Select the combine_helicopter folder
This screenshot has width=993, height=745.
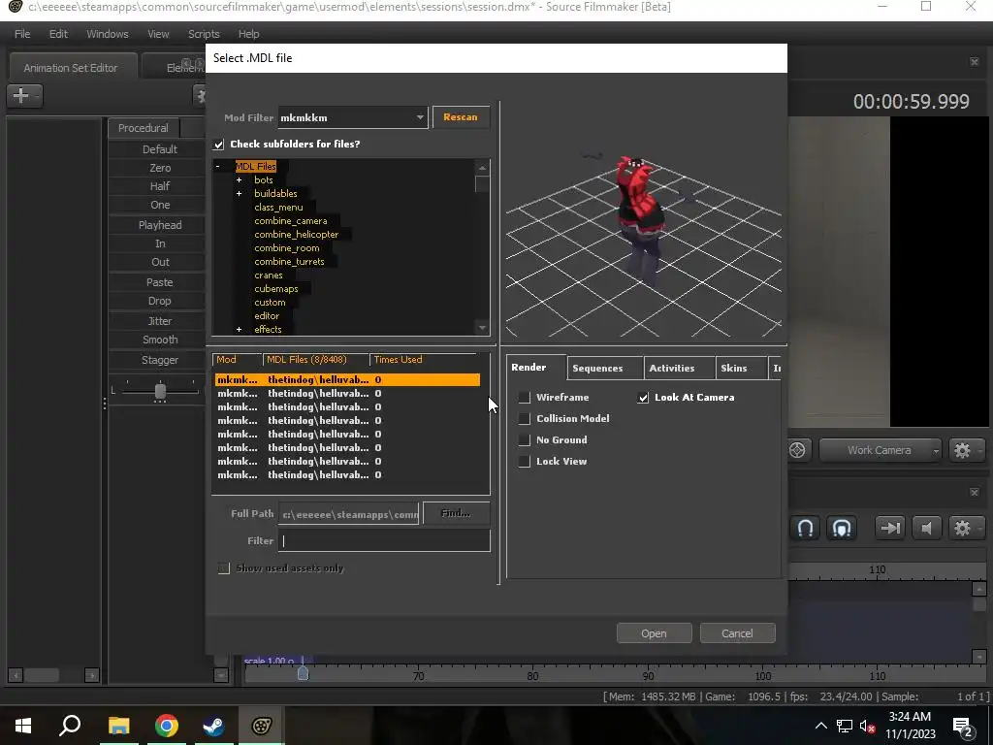pos(297,235)
